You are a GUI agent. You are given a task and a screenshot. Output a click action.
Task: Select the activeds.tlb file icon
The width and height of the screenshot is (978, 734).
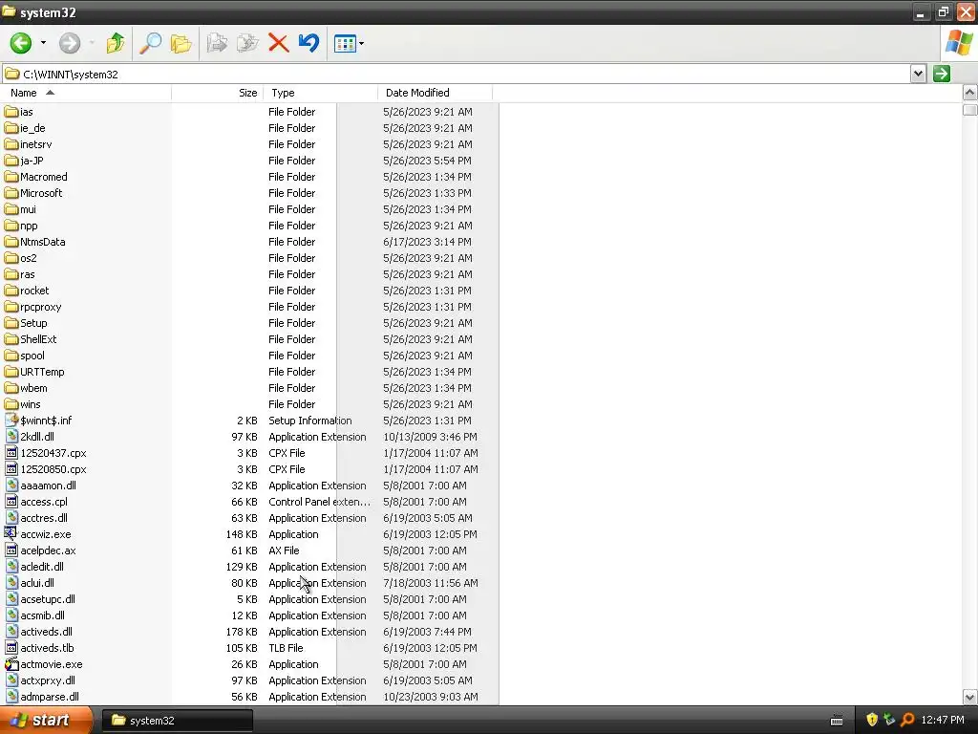(x=11, y=647)
